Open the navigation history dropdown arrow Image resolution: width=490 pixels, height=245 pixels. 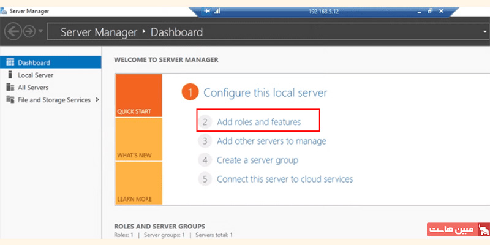point(40,32)
